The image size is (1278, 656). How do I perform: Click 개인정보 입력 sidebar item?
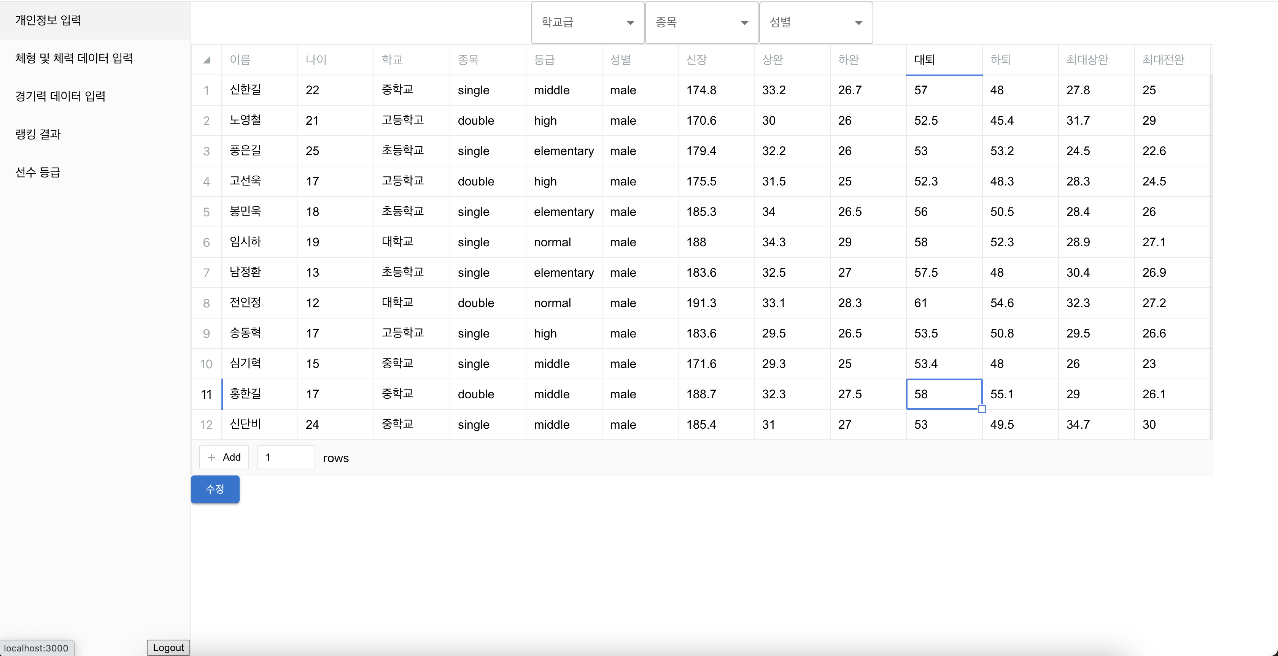[48, 20]
